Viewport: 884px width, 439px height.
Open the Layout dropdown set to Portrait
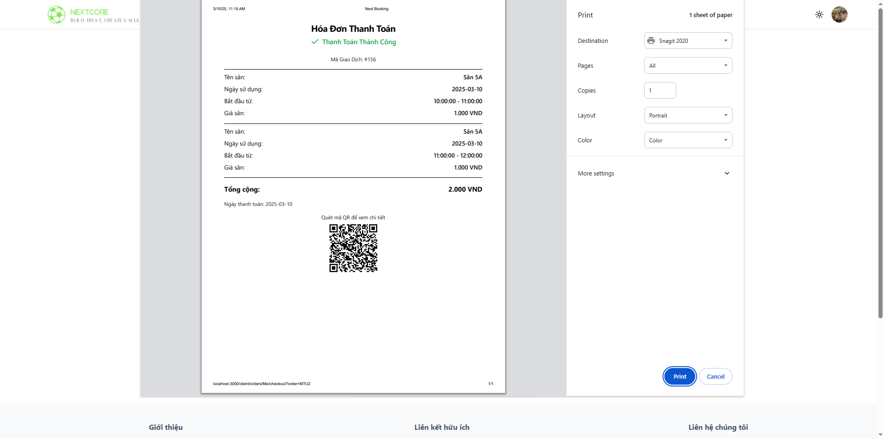pyautogui.click(x=688, y=116)
